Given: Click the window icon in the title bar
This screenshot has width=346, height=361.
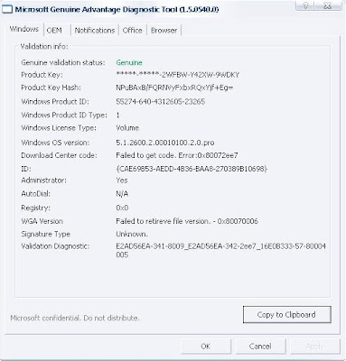Looking at the screenshot, I should coord(7,9).
